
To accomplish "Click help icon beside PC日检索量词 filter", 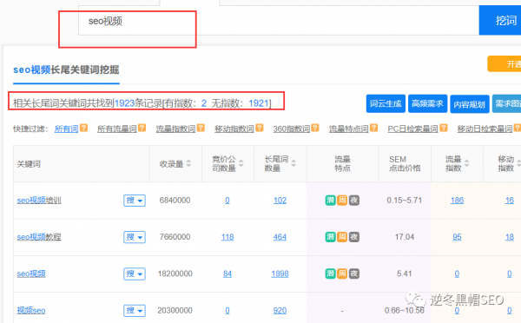I will 444,128.
